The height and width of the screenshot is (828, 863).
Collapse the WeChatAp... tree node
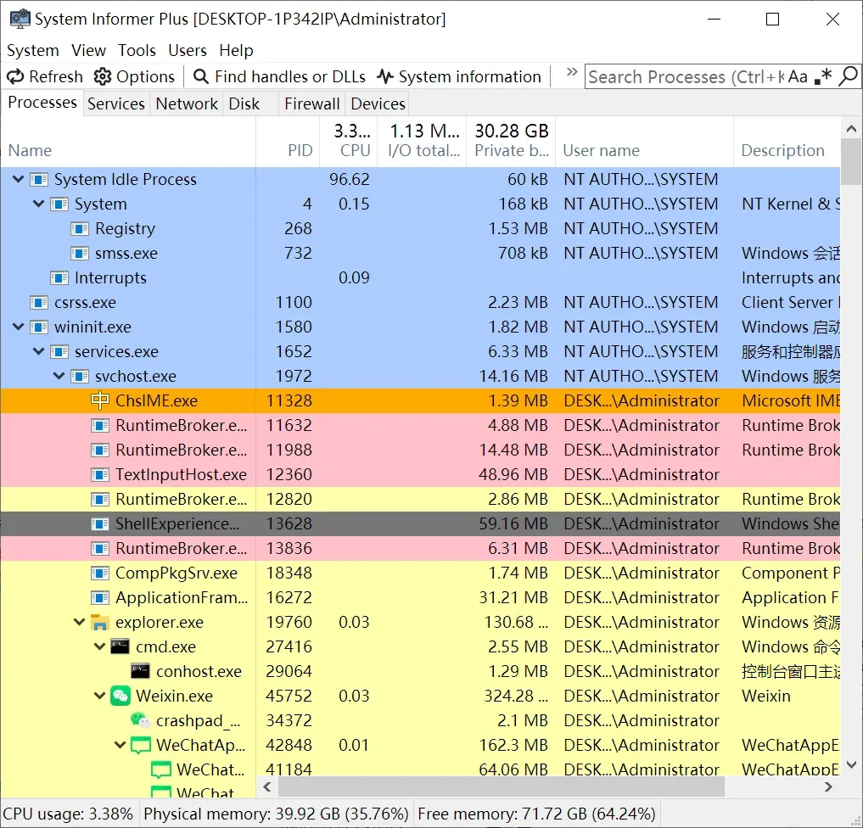[120, 745]
